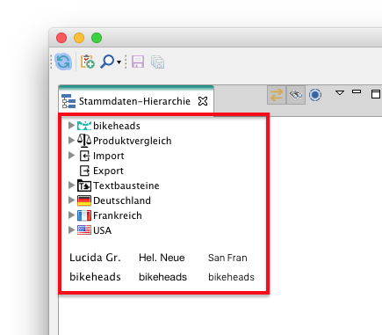Minimize the Stammdaten-Hierarchie view
The height and width of the screenshot is (335, 382).
(x=357, y=91)
